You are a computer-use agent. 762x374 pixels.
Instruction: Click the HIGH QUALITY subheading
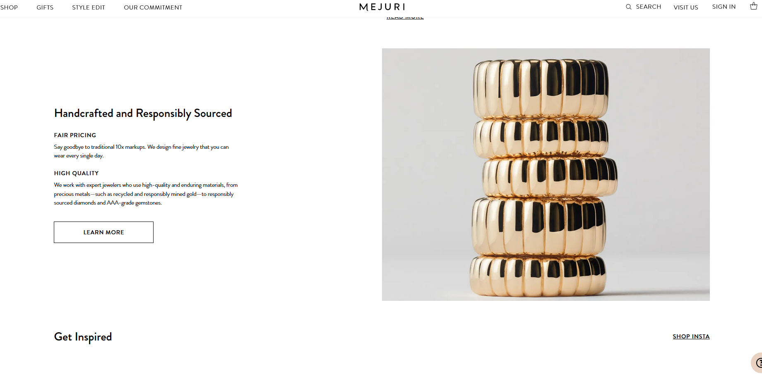pos(76,173)
